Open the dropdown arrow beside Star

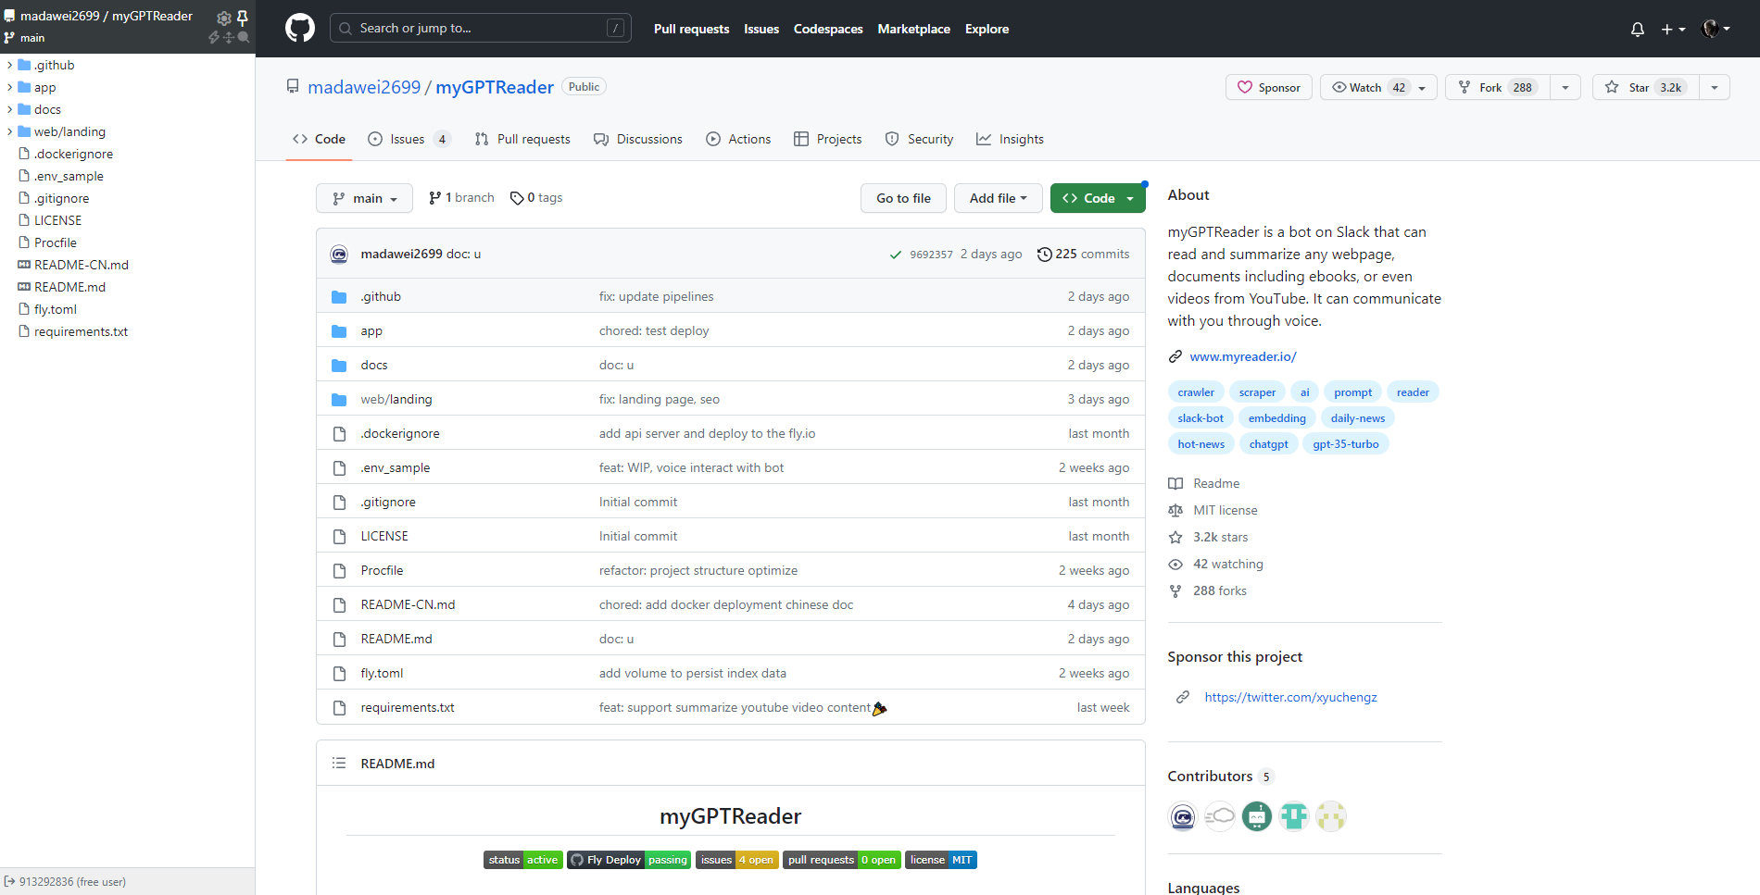point(1715,87)
